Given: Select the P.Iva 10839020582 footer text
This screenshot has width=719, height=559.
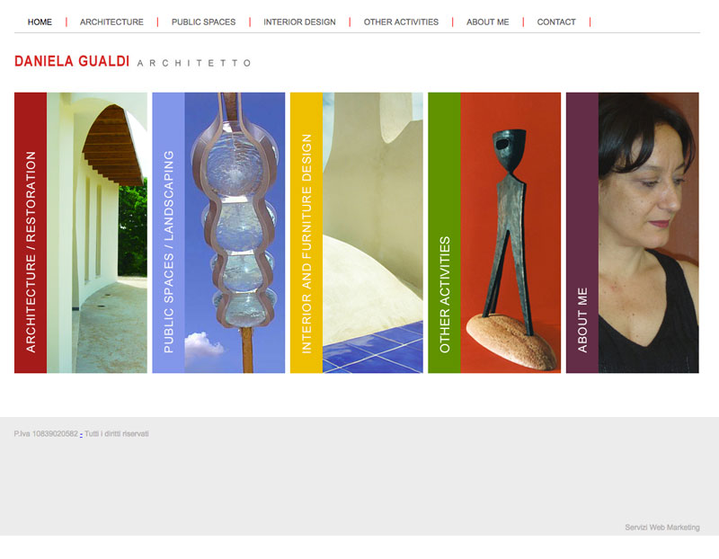Looking at the screenshot, I should click(46, 434).
